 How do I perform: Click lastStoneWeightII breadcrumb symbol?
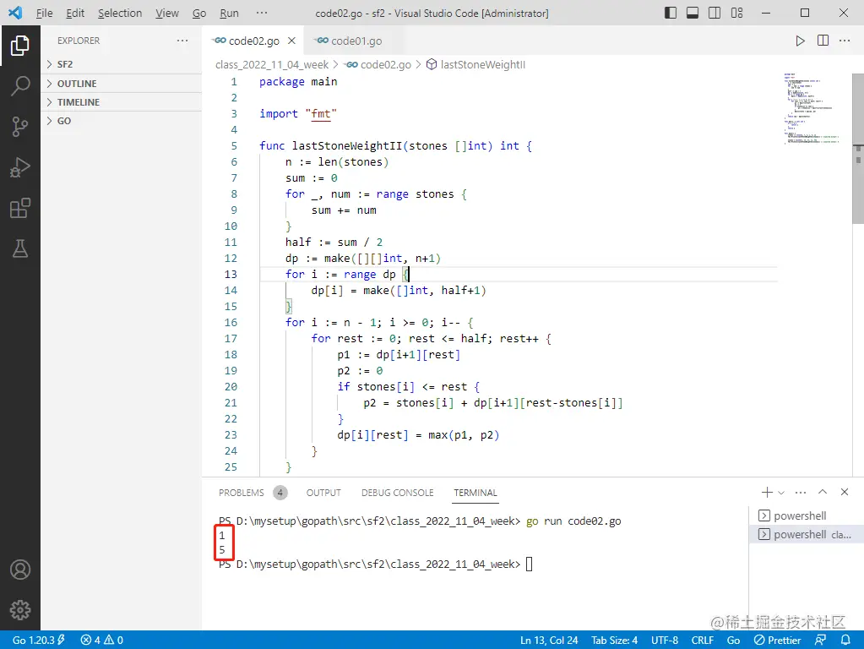point(476,64)
